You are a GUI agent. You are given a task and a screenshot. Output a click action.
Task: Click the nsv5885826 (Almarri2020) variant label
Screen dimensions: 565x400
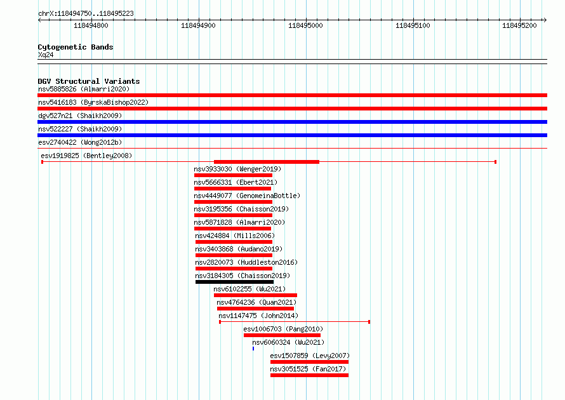(x=84, y=89)
